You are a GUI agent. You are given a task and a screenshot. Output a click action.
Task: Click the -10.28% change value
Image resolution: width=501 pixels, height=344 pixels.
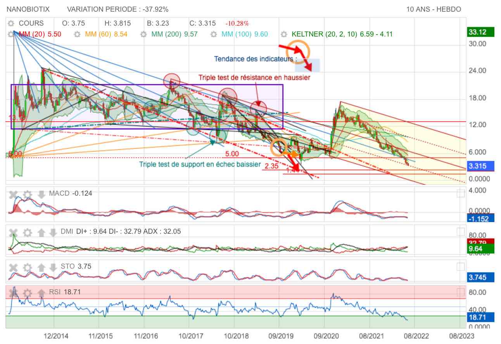click(237, 24)
